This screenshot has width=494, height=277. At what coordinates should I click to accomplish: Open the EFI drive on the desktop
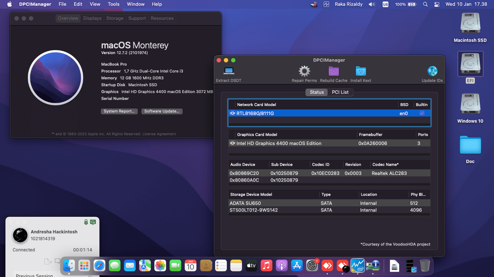click(x=470, y=64)
